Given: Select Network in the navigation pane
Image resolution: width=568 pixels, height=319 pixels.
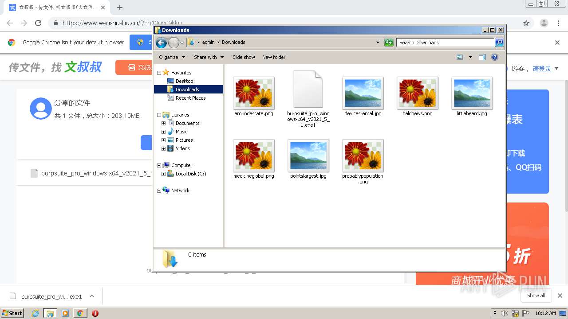Looking at the screenshot, I should [x=180, y=191].
